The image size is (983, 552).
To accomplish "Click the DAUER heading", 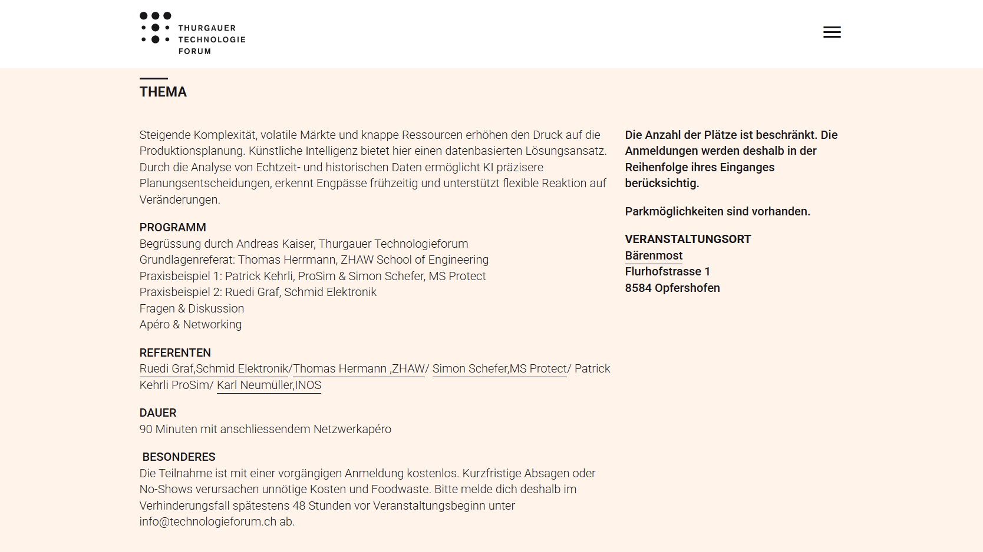I will 158,413.
